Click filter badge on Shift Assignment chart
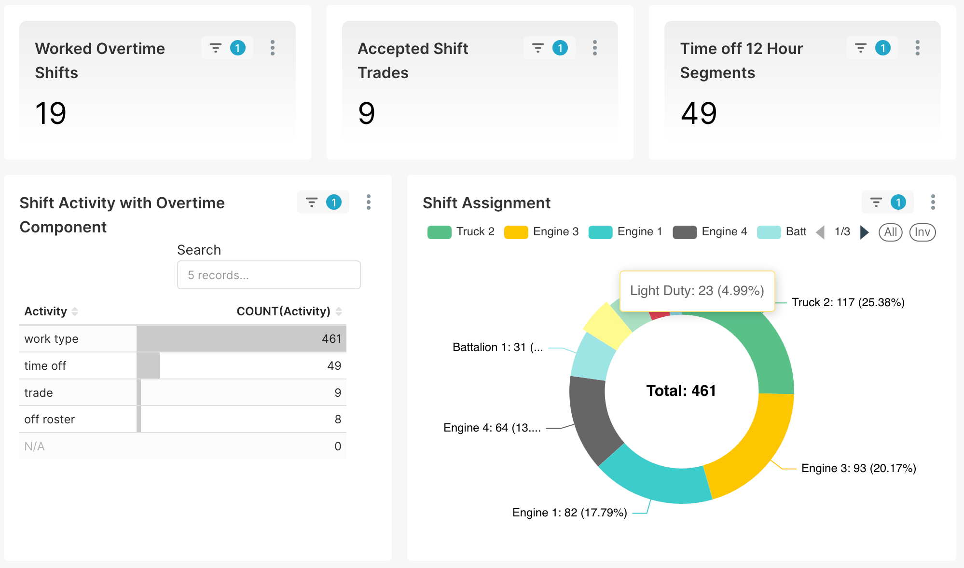964x568 pixels. click(x=898, y=202)
